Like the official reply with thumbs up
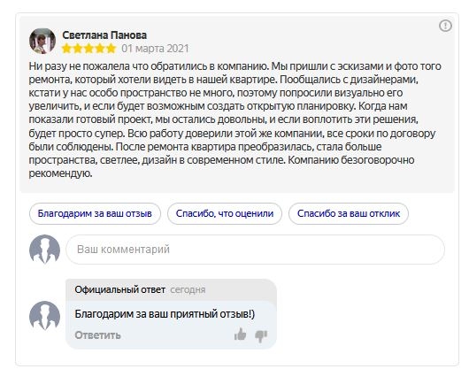This screenshot has width=469, height=369. 240,334
